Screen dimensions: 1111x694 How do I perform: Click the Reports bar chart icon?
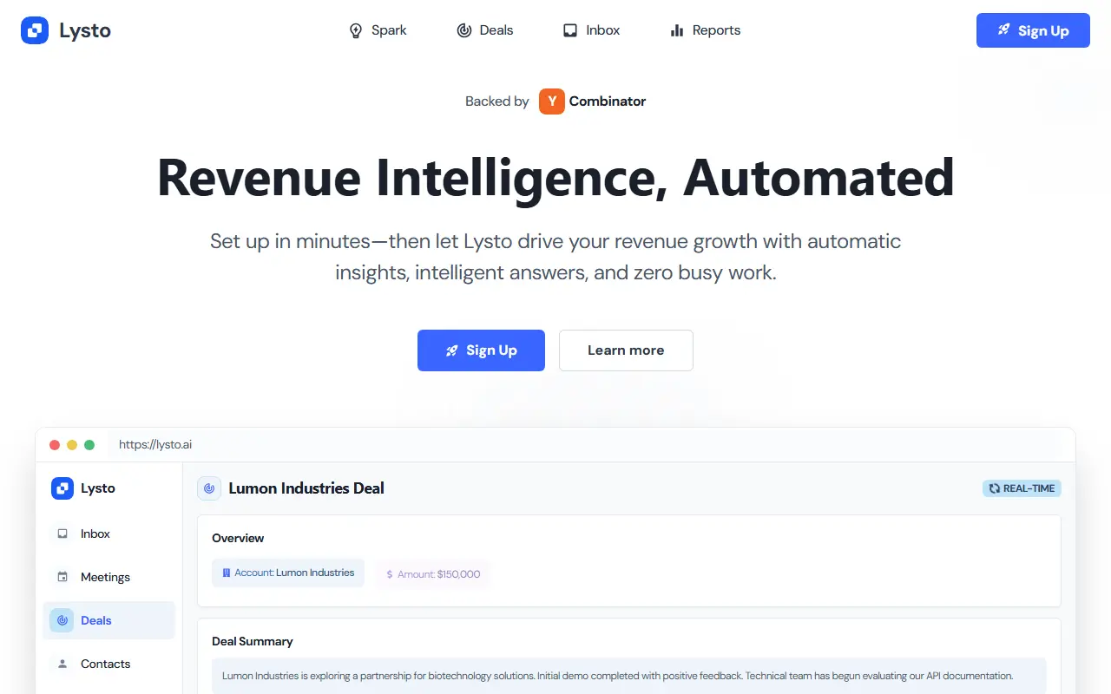pos(677,30)
